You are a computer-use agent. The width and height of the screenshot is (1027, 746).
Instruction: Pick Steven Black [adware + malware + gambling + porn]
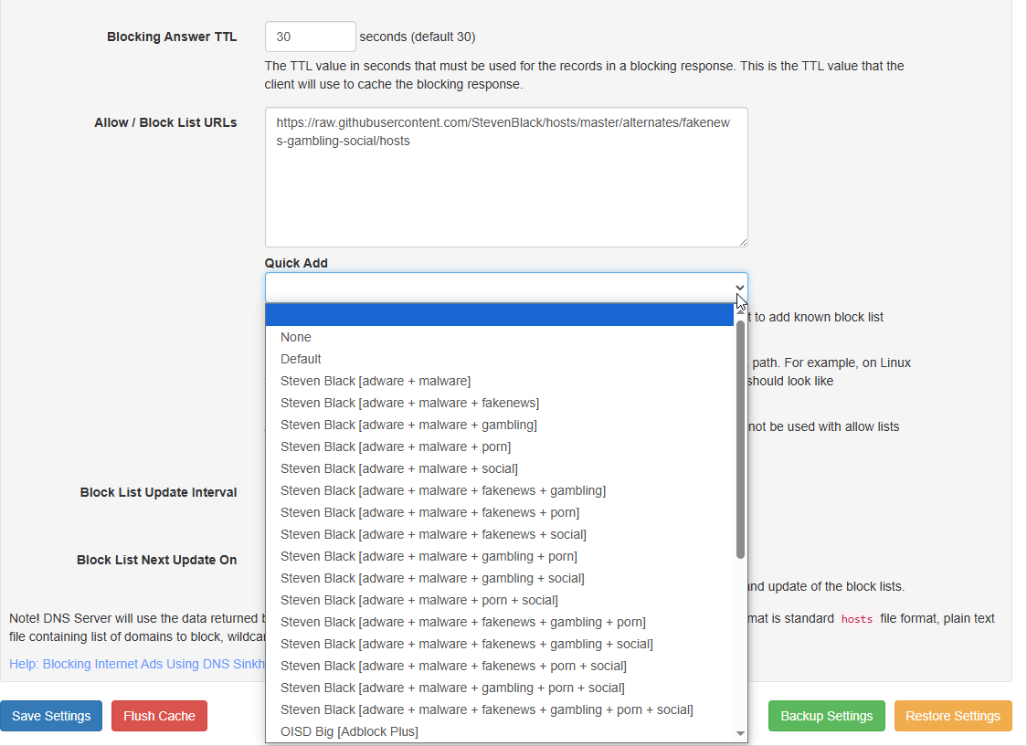[x=500, y=556]
